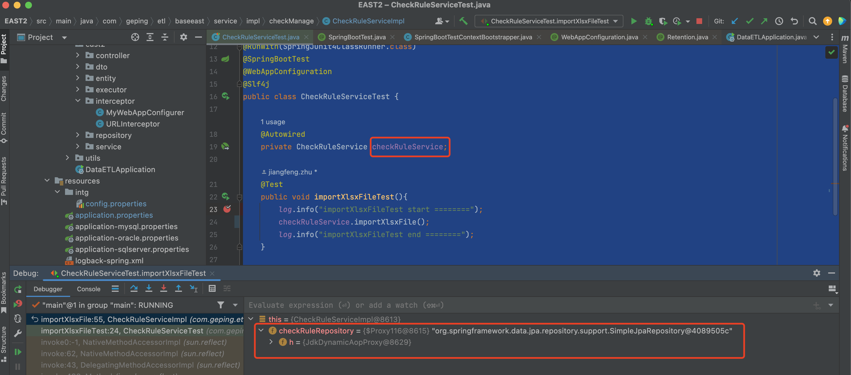Switch to the Console tab
Image resolution: width=851 pixels, height=375 pixels.
(88, 289)
